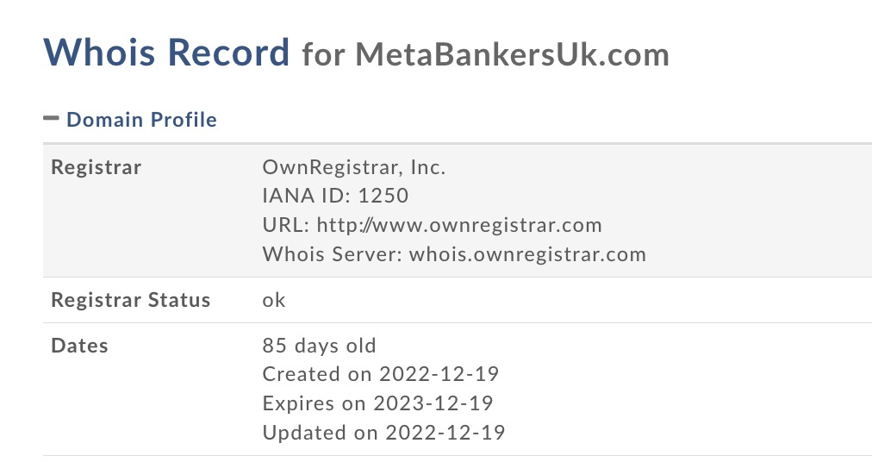872x462 pixels.
Task: Click the IANA ID: 1250 line
Action: click(x=335, y=197)
